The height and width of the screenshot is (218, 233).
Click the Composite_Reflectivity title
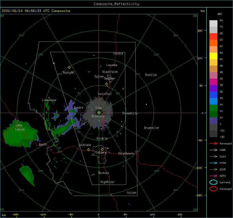(116, 4)
